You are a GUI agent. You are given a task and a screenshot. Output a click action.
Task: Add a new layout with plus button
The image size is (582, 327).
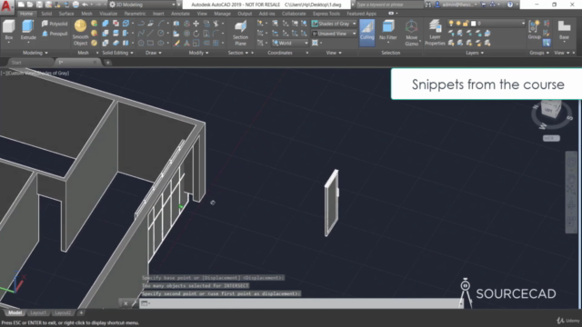click(81, 312)
